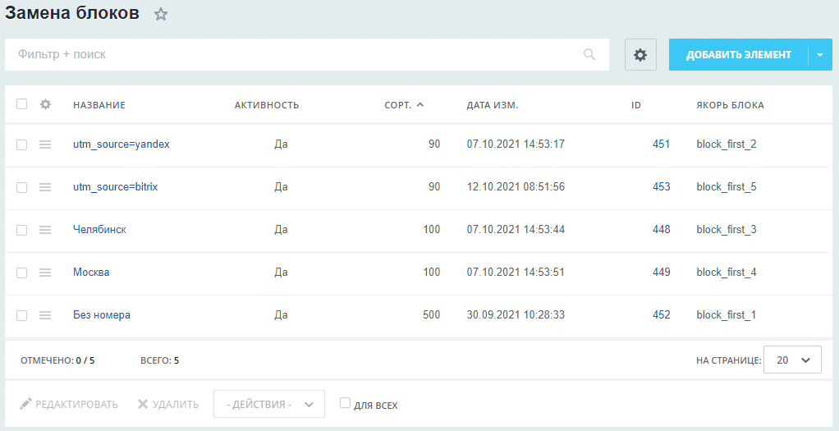Open the hamburger menu for the Челябинск row
839x431 pixels.
(x=45, y=230)
